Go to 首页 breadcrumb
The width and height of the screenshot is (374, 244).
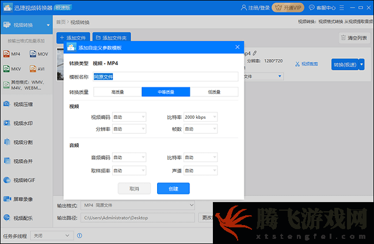61,22
